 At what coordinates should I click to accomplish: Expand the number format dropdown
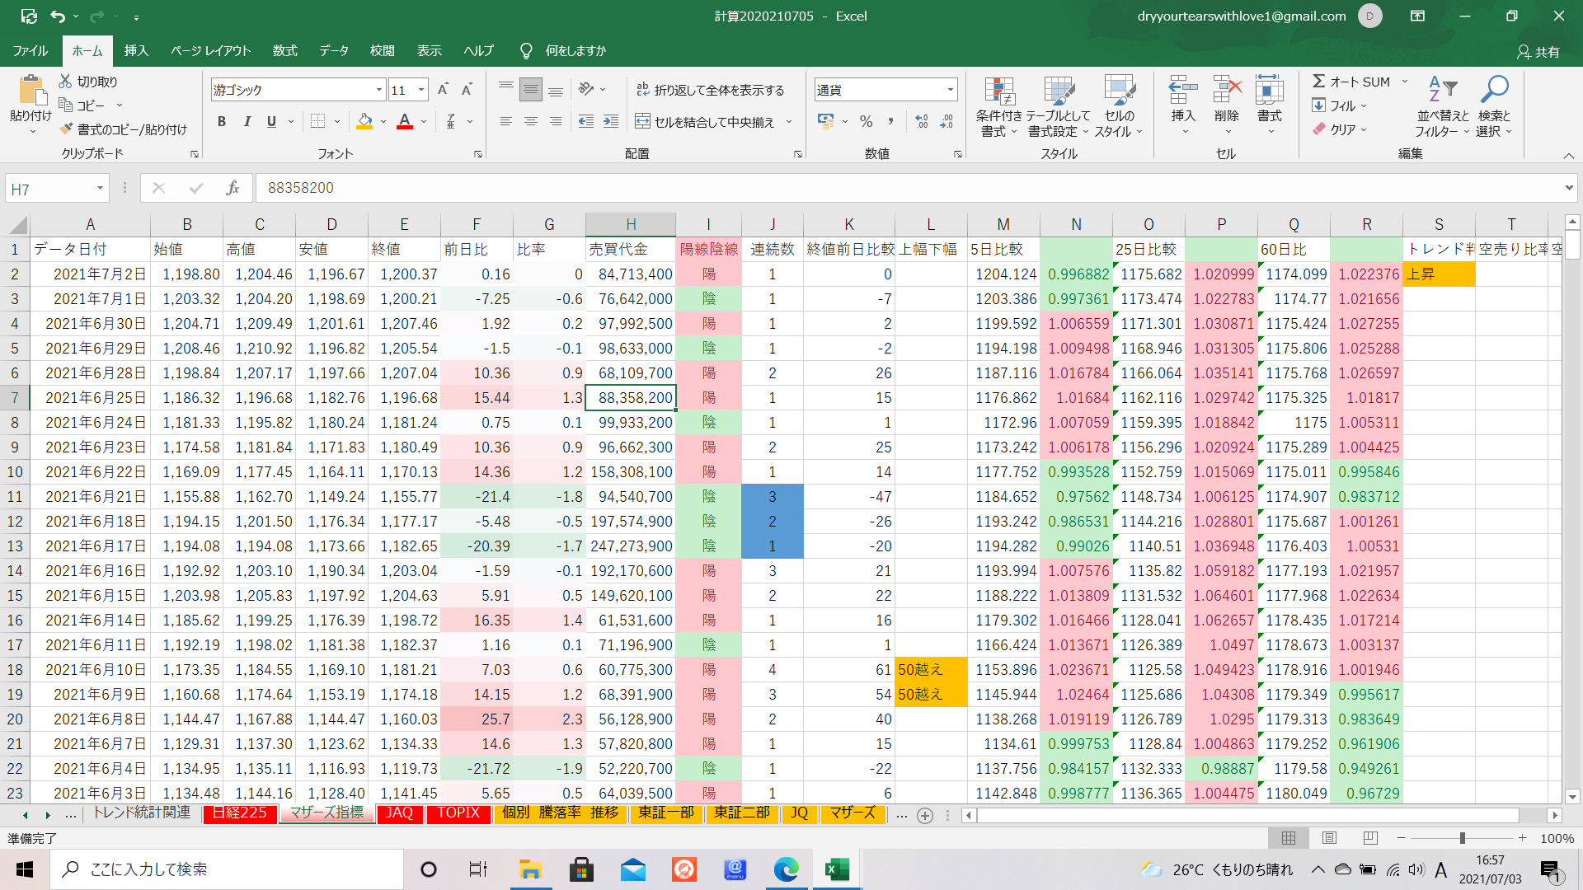point(950,90)
